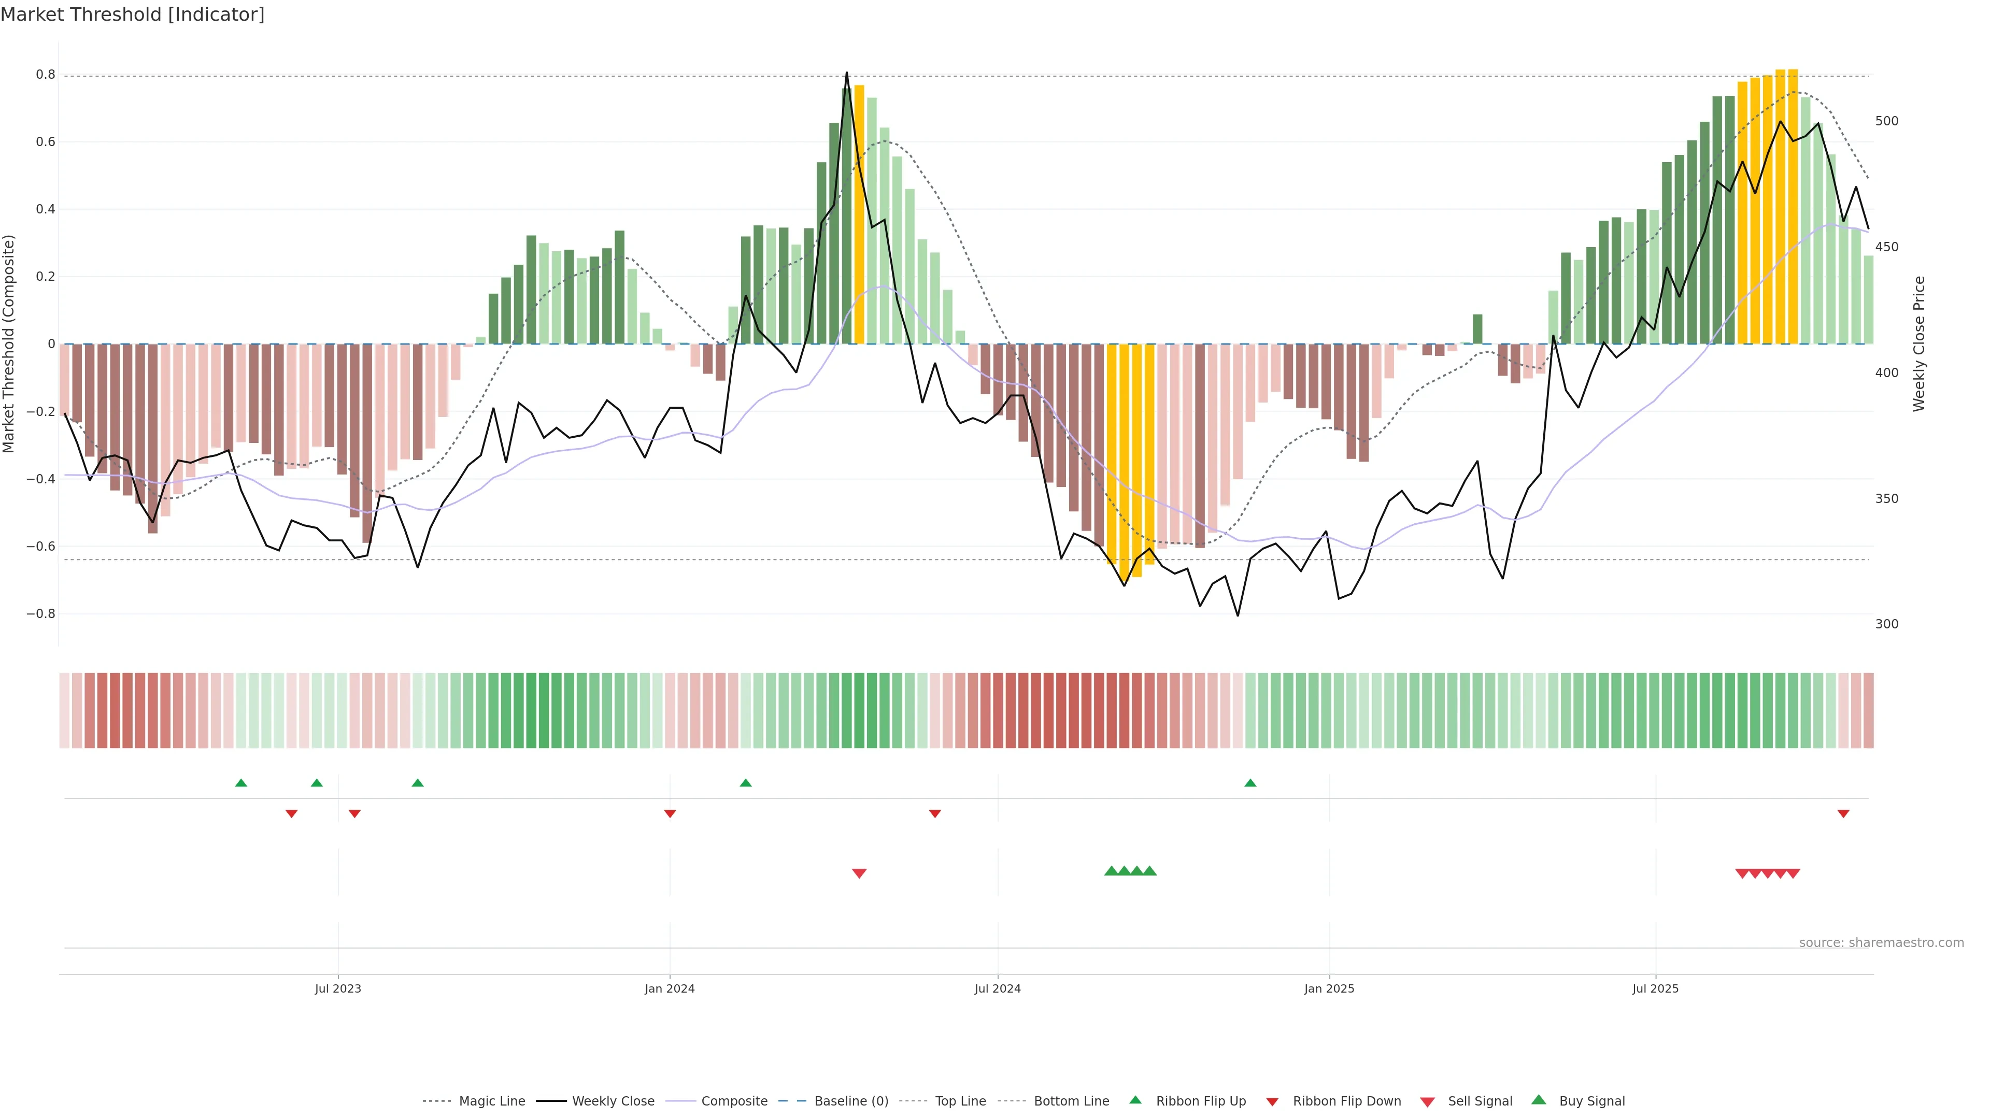Click the Jan 2025 x-axis label
This screenshot has width=1990, height=1119.
click(1329, 988)
